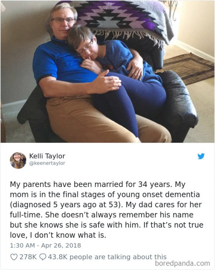Screen dimensions: 215x270
Task: Click the brown rug in the photo
Action: 188,68
